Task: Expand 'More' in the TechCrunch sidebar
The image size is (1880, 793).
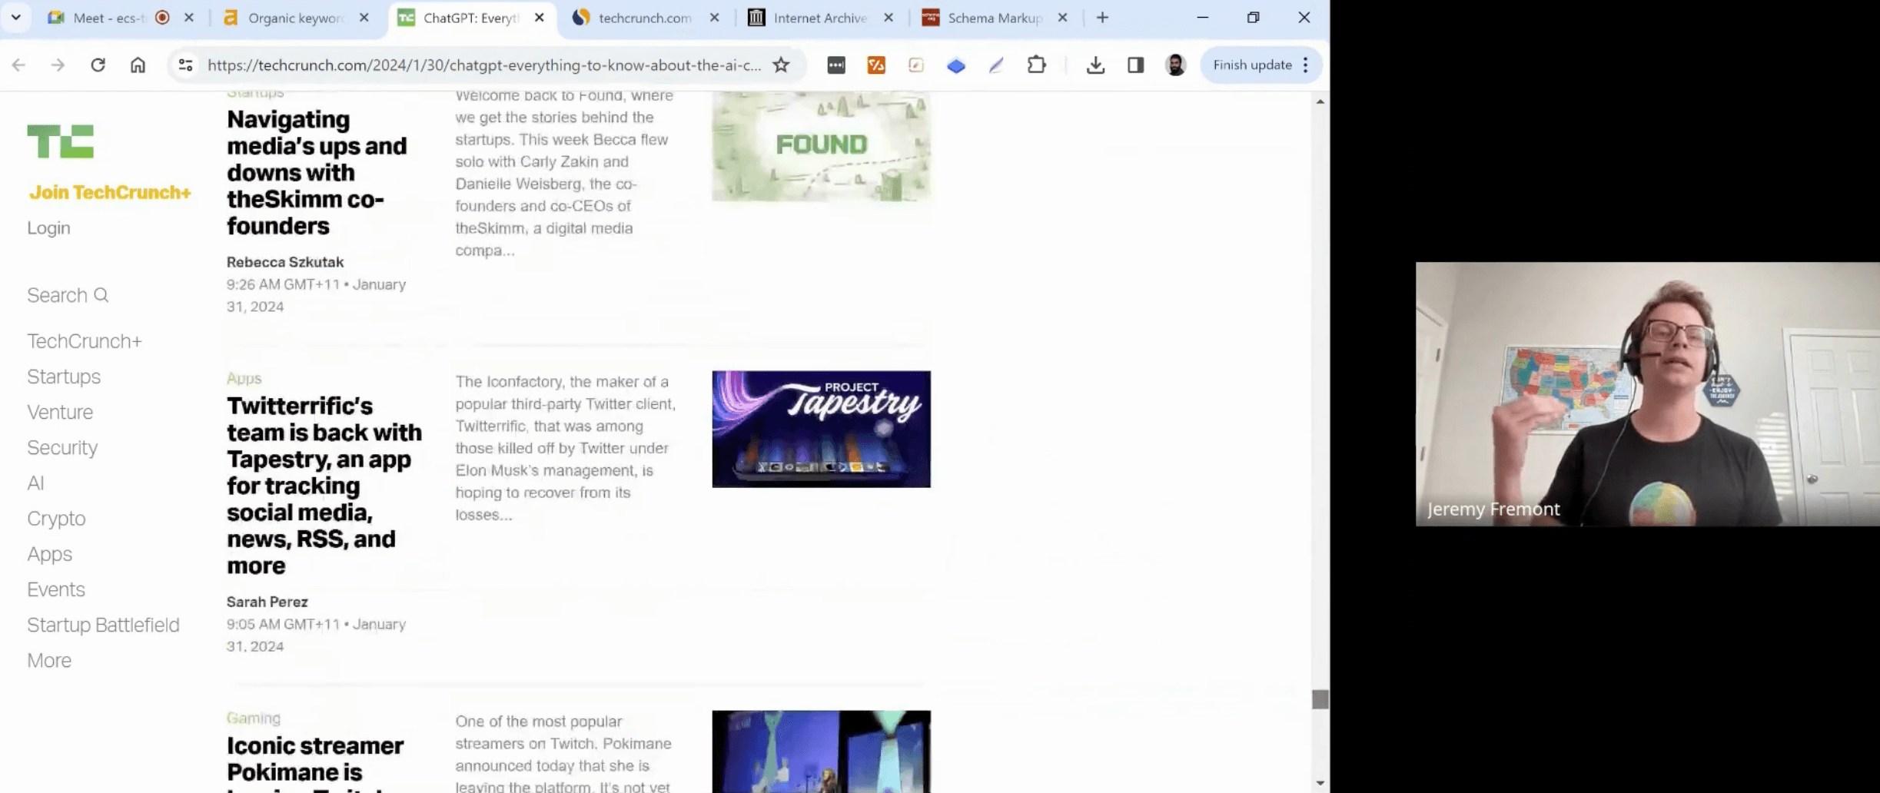Action: [48, 659]
